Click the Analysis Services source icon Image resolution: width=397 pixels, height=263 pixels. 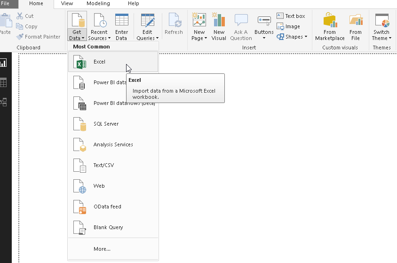[80, 144]
